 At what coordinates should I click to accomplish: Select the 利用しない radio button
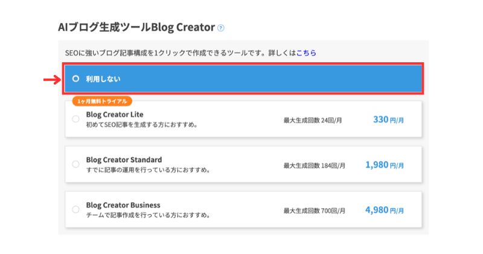point(75,79)
